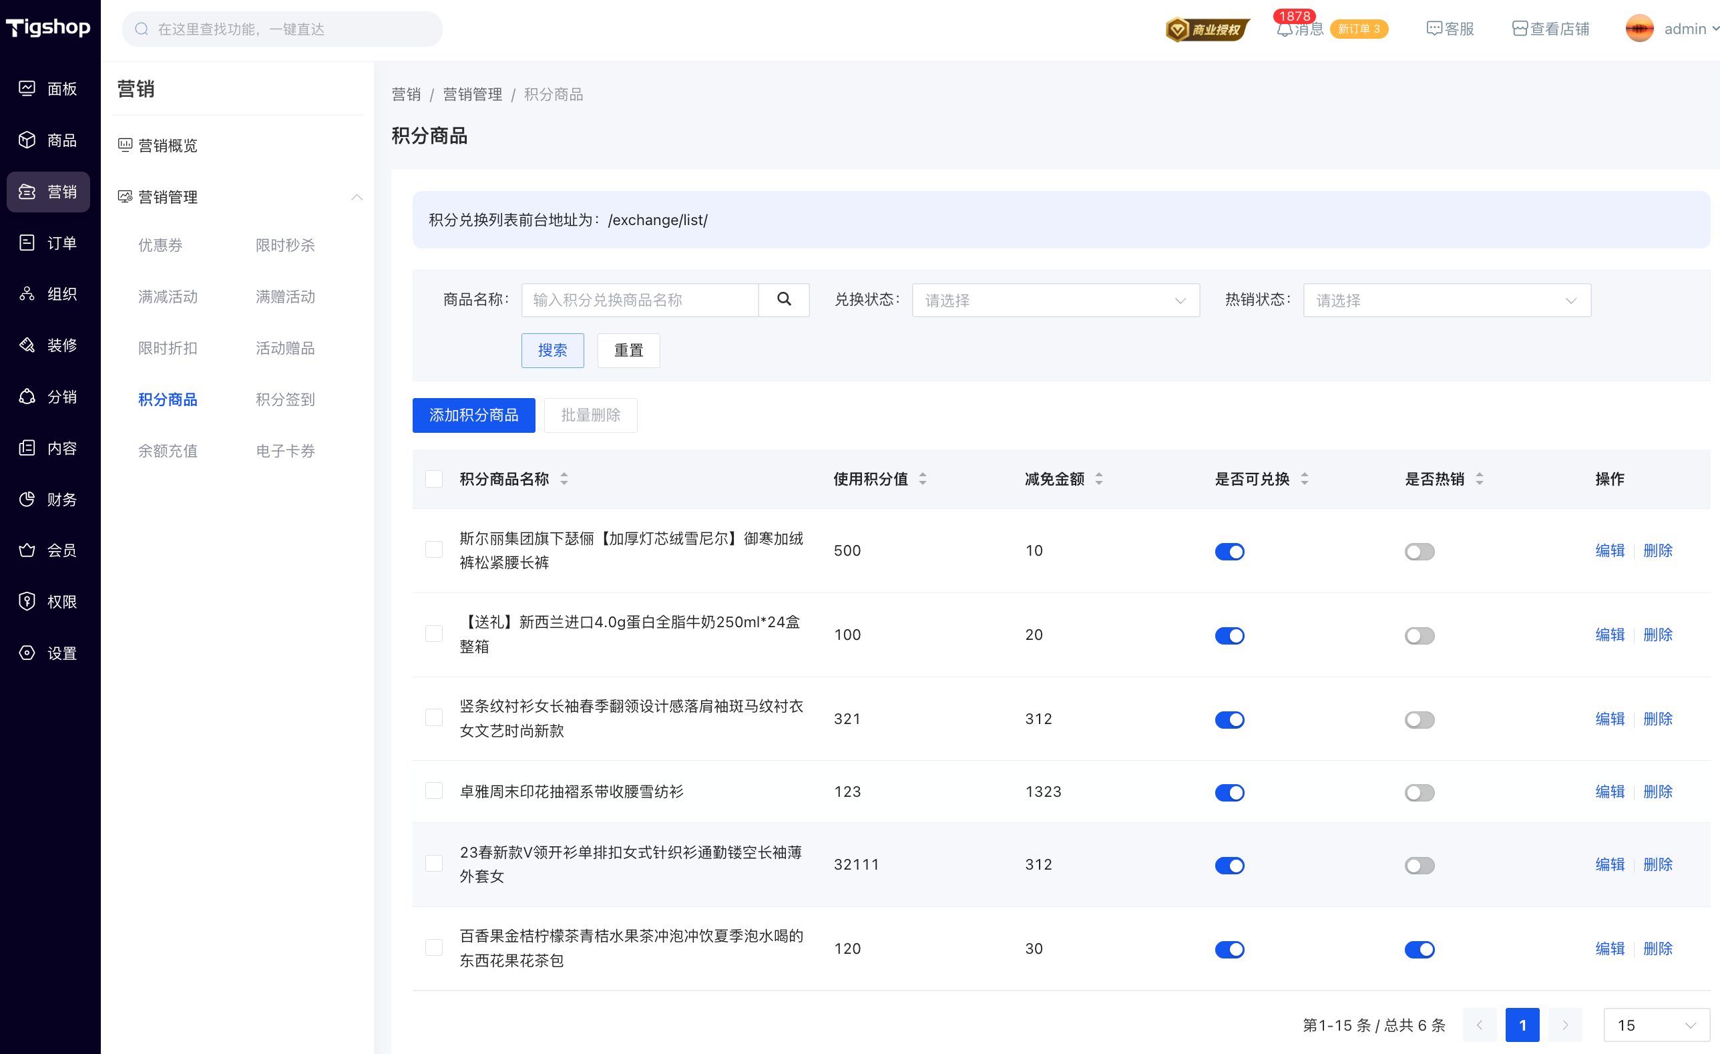Expand the exchange status dropdown
Image resolution: width=1720 pixels, height=1054 pixels.
coord(1056,301)
